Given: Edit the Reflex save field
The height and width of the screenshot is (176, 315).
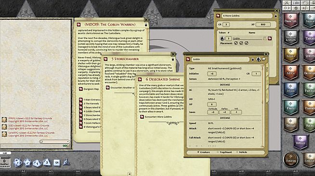Looking at the screenshot, I should tap(224, 112).
